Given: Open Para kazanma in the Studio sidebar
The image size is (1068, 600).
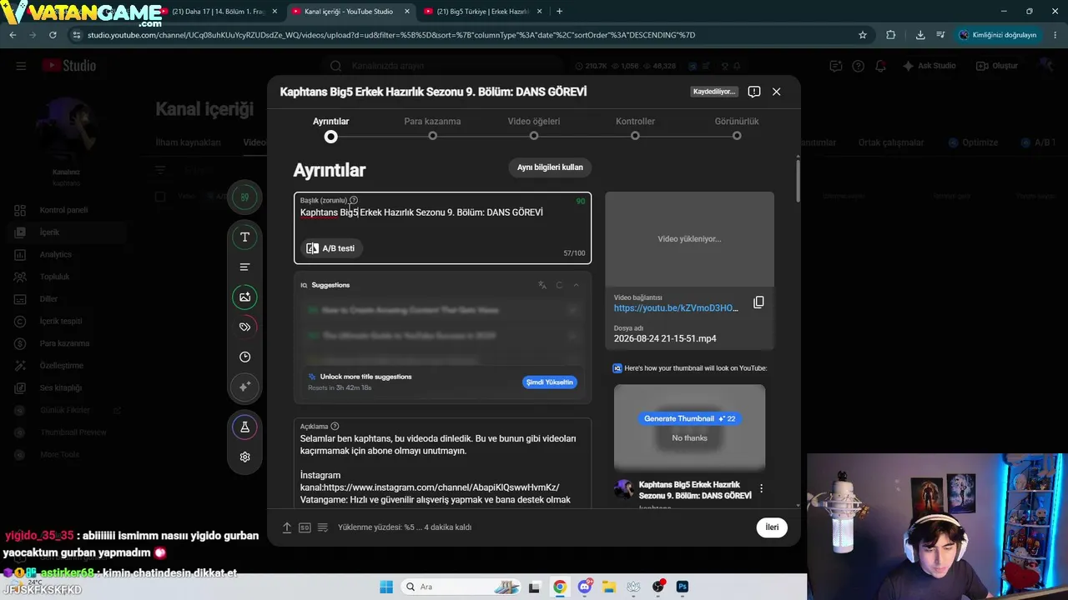Looking at the screenshot, I should [64, 343].
